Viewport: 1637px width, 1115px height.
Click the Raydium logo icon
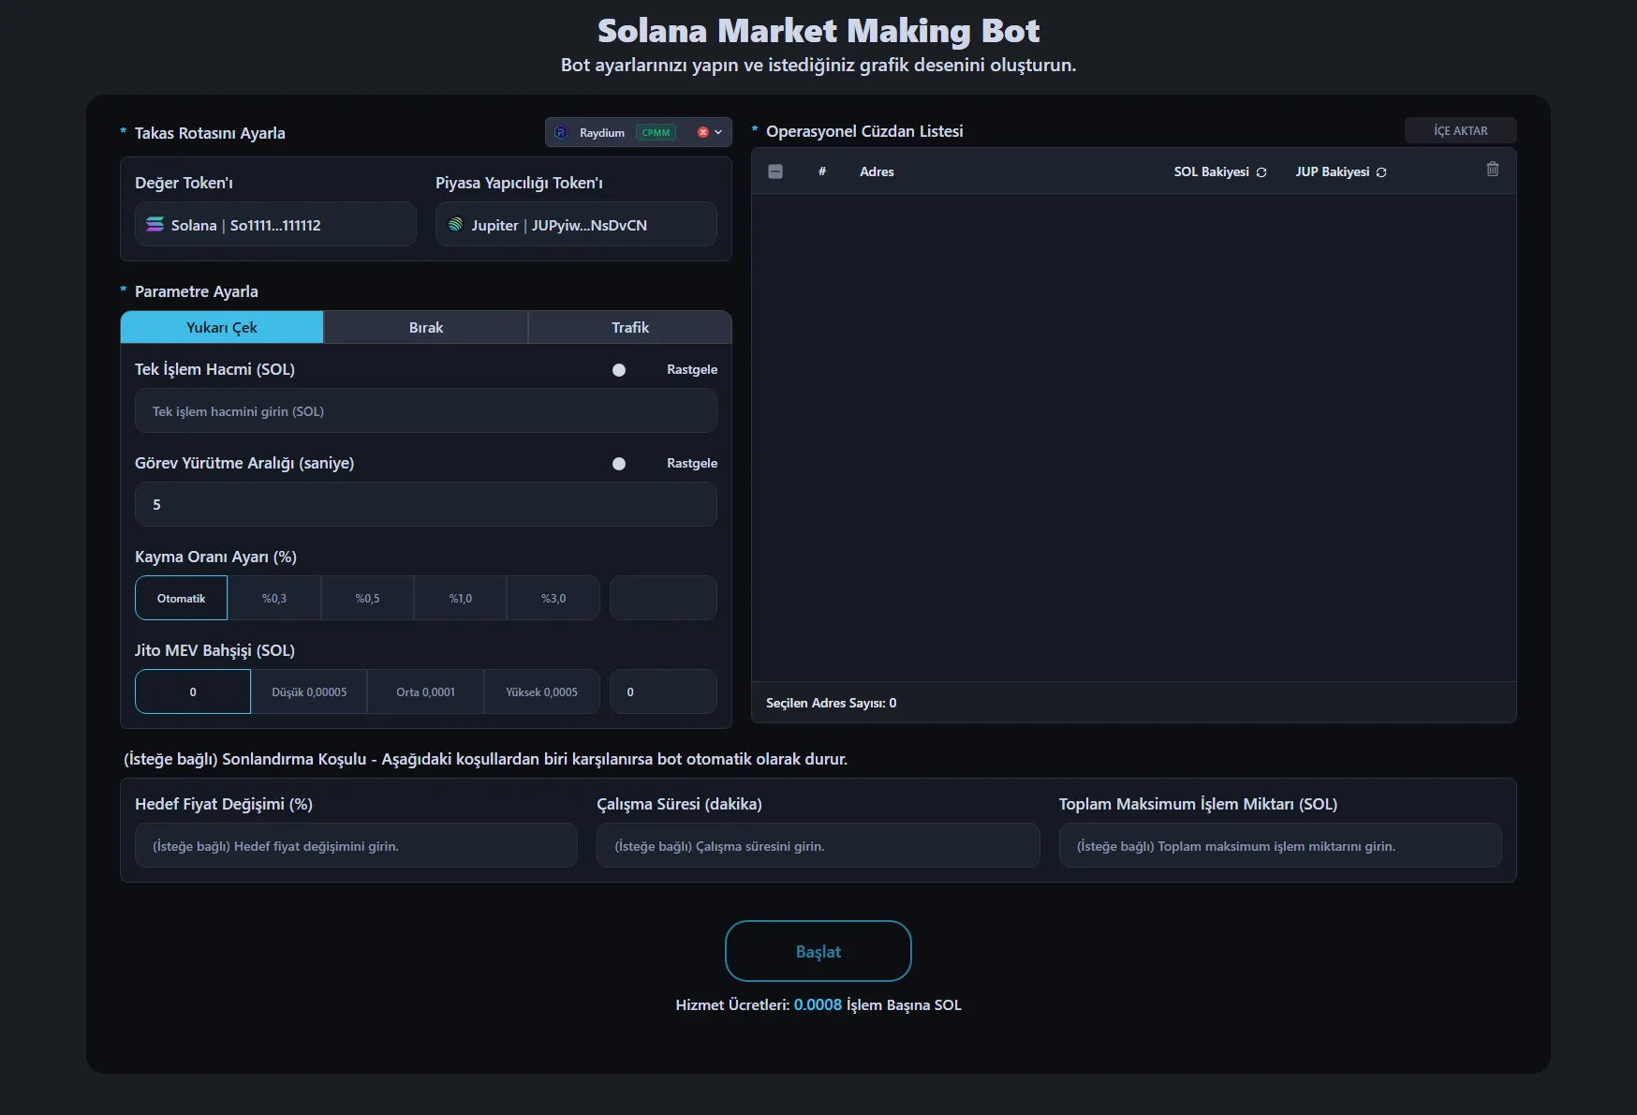coord(560,132)
